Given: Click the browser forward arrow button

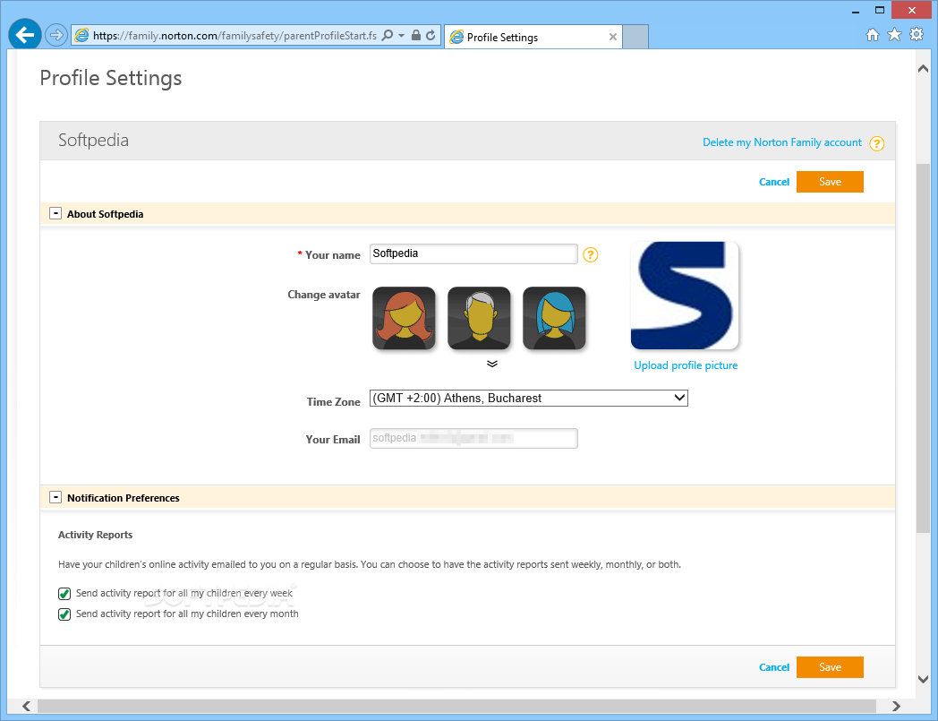Looking at the screenshot, I should coord(56,35).
